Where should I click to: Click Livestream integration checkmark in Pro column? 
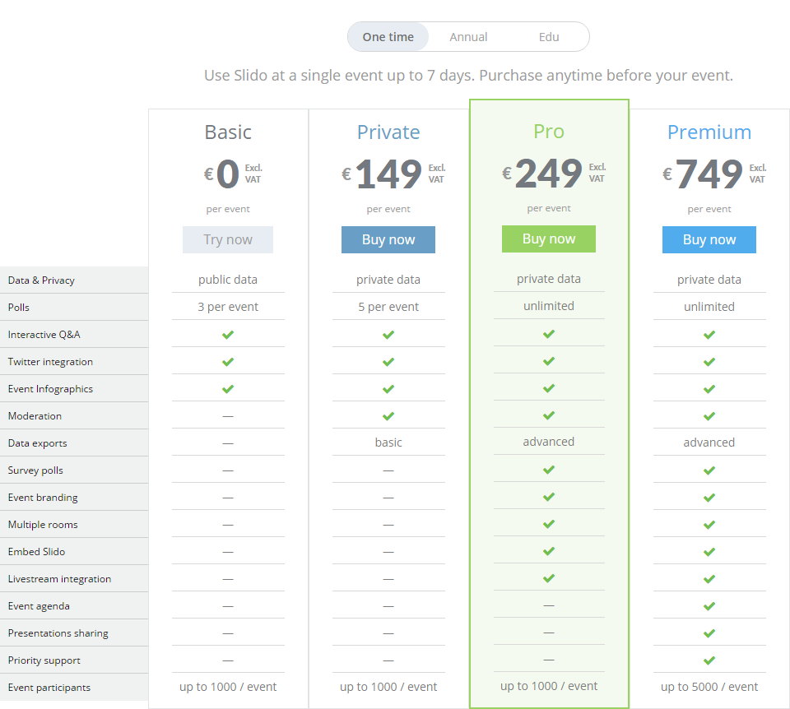click(x=549, y=578)
